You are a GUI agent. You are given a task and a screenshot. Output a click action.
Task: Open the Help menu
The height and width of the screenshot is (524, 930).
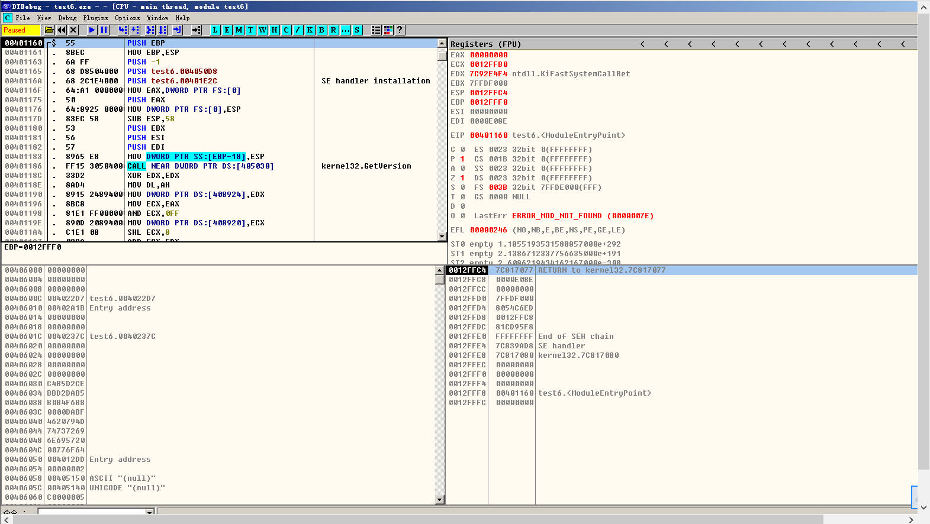(x=182, y=18)
